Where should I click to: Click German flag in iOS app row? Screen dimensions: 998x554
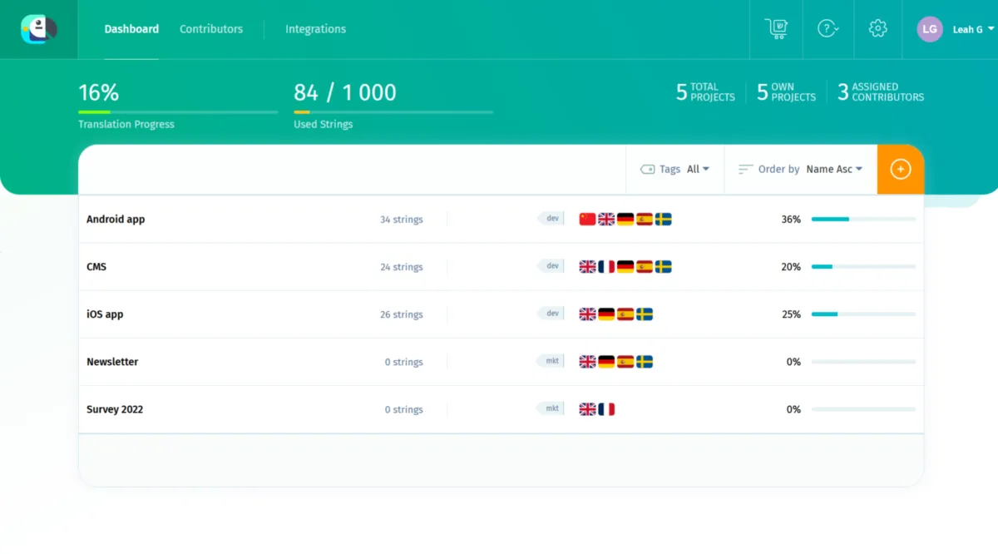click(x=606, y=314)
